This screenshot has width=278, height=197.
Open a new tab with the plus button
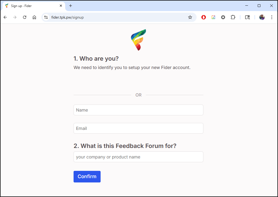pyautogui.click(x=71, y=6)
